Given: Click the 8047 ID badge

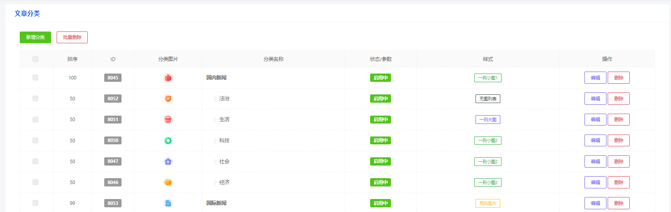Looking at the screenshot, I should pos(113,161).
